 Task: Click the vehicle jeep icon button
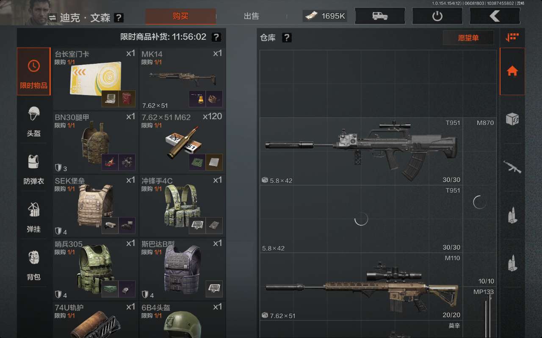click(x=380, y=16)
